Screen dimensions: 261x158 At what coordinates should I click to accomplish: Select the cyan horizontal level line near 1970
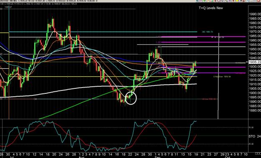(x=103, y=32)
